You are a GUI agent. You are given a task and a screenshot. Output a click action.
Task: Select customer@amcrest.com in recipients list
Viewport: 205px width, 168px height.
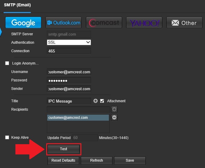click(x=78, y=118)
